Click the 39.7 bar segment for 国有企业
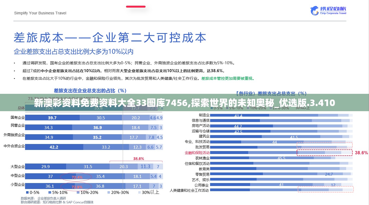Viewport: 369px width, 205px height. click(x=52, y=118)
